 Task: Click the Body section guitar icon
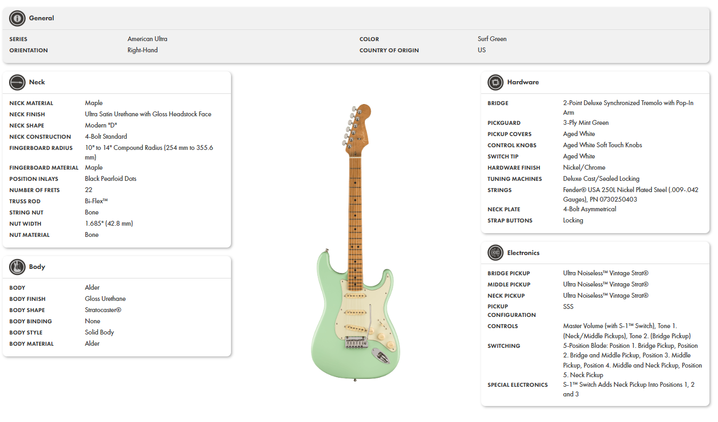pyautogui.click(x=17, y=267)
